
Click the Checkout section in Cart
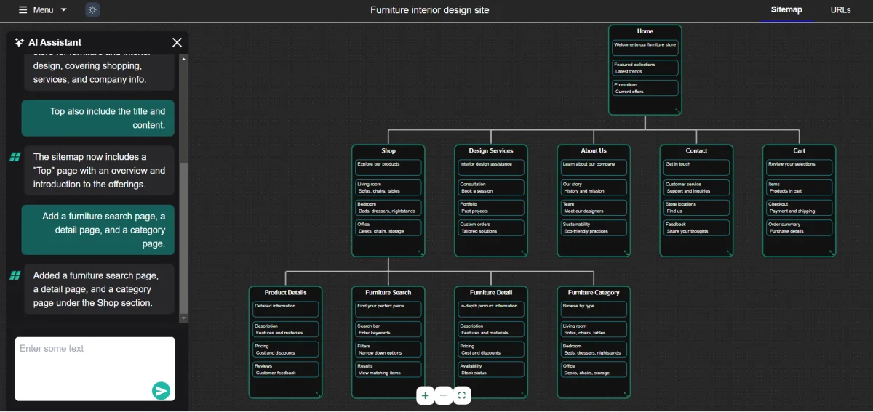[x=799, y=208]
